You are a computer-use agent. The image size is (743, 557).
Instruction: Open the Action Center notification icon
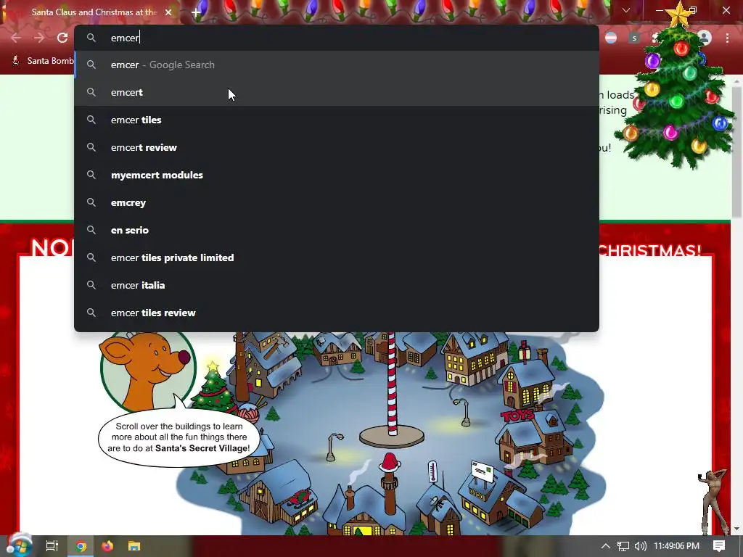click(x=719, y=546)
